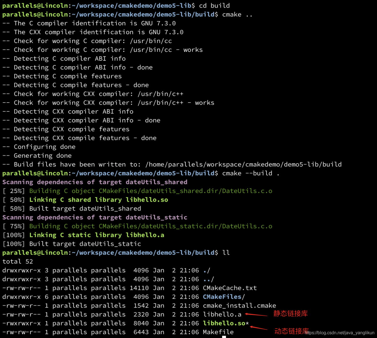Click the 'libhello.so*' file name in the listing

click(226, 324)
